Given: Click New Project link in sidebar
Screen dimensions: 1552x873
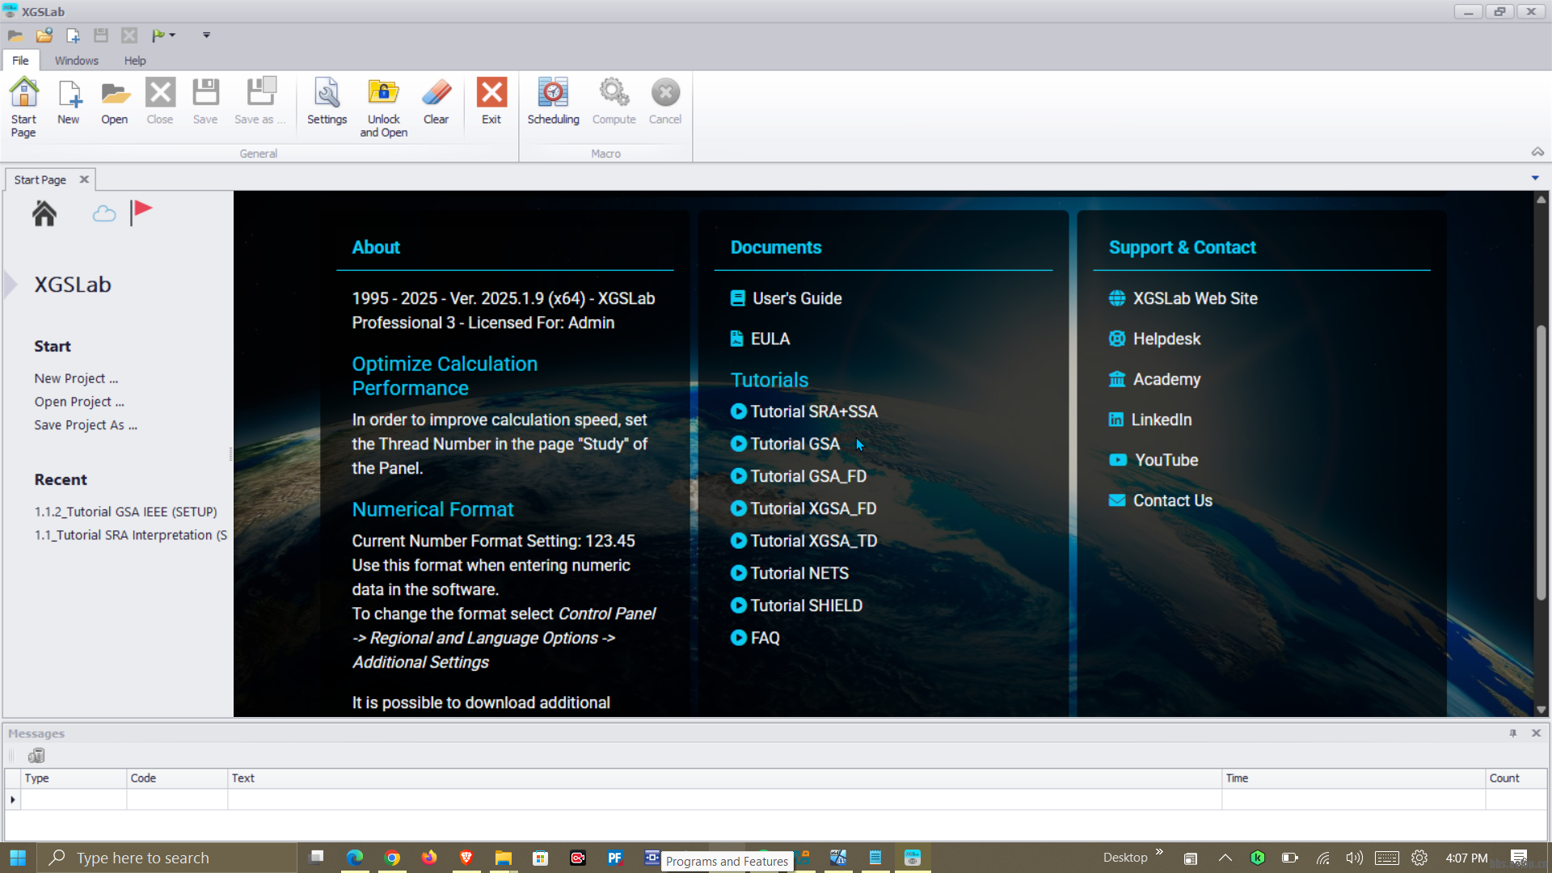Looking at the screenshot, I should click(x=76, y=378).
